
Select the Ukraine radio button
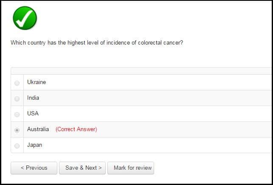coord(17,83)
